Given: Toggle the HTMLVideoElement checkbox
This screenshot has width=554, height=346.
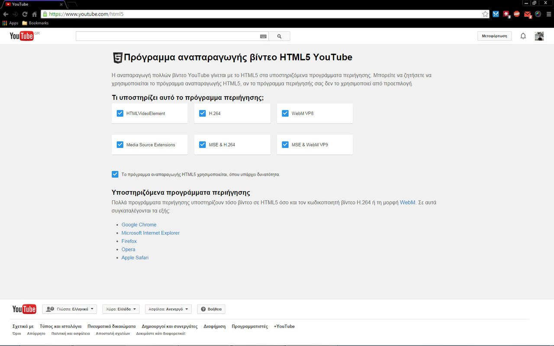Looking at the screenshot, I should pyautogui.click(x=120, y=113).
